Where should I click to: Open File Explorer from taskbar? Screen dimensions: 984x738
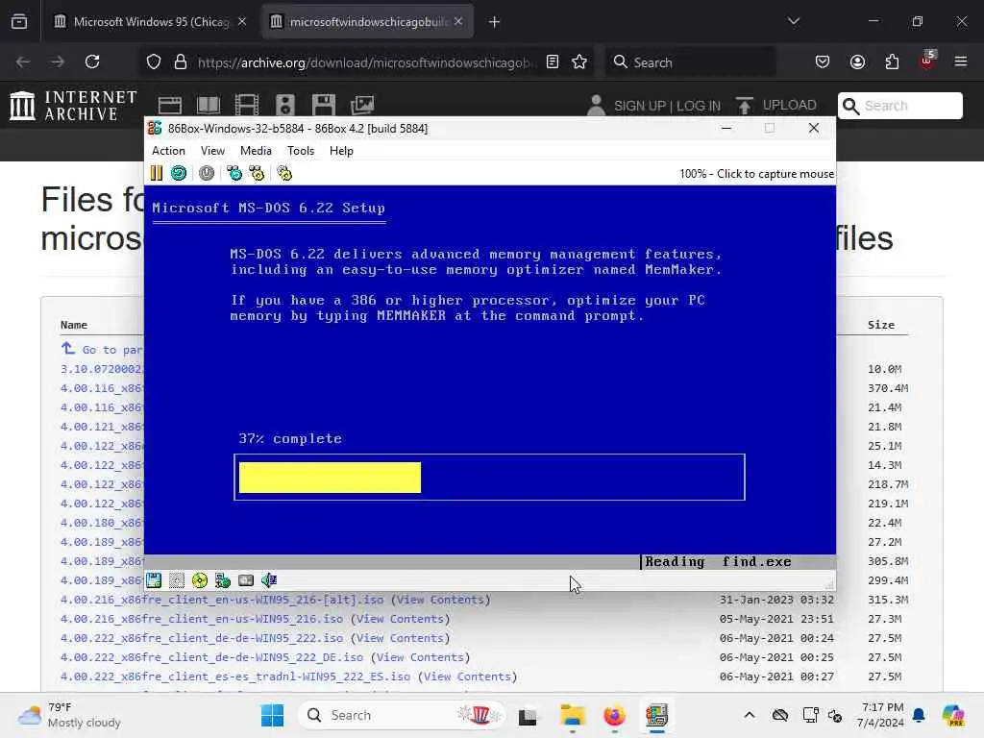pyautogui.click(x=573, y=715)
